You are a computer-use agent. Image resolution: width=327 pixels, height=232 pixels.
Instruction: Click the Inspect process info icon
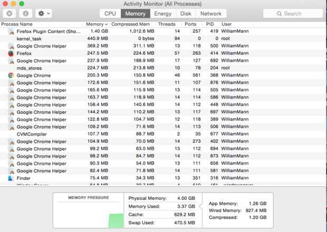pos(25,14)
